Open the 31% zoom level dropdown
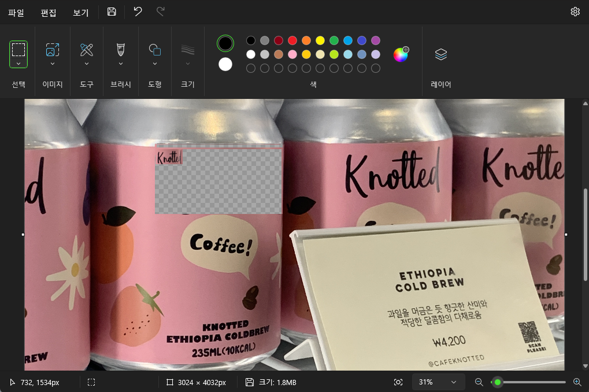This screenshot has height=392, width=589. [x=438, y=382]
